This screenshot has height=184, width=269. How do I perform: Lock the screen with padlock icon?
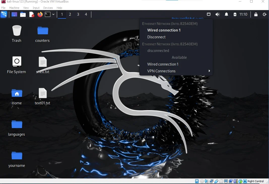pyautogui.click(x=256, y=14)
